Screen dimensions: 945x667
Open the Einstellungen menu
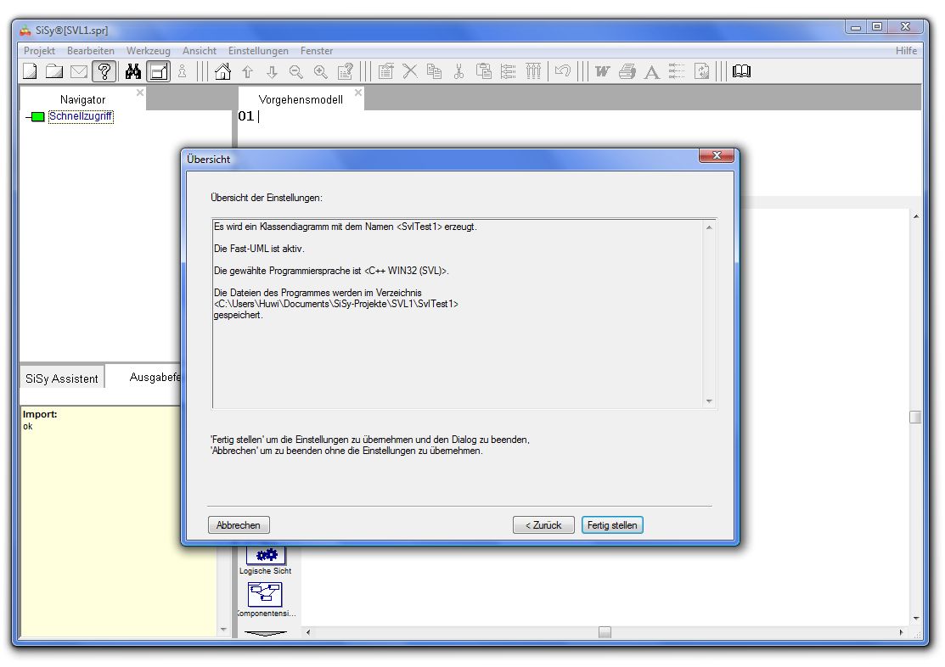[258, 51]
